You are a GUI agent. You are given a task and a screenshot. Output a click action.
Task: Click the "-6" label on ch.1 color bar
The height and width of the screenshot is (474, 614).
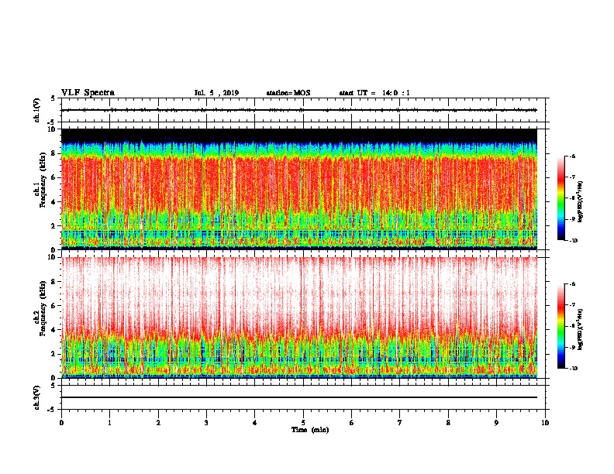click(x=572, y=156)
